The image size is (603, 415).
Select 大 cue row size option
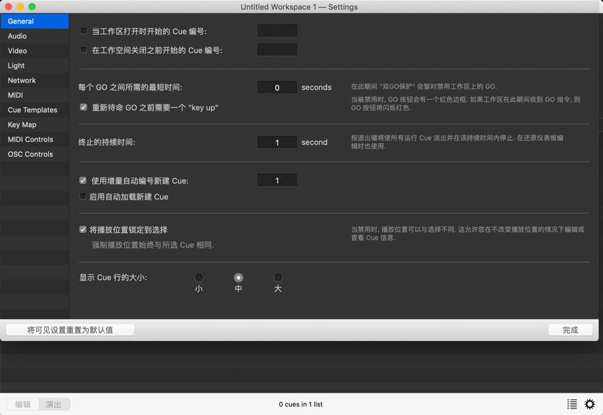278,277
